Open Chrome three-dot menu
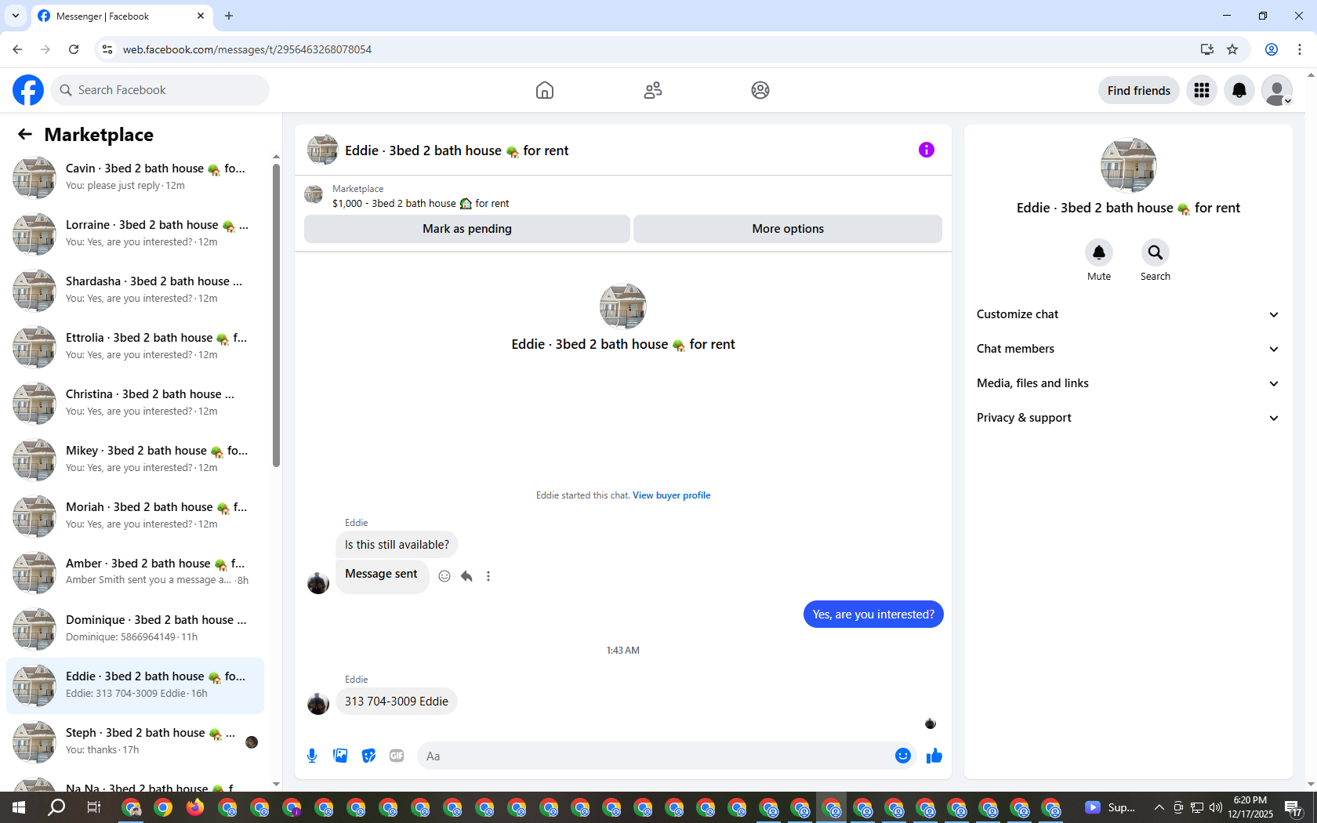This screenshot has width=1317, height=823. pyautogui.click(x=1300, y=49)
